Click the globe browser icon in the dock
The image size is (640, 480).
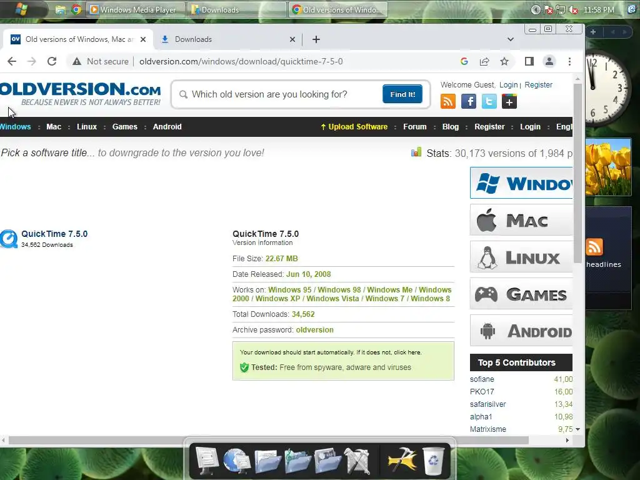click(237, 461)
